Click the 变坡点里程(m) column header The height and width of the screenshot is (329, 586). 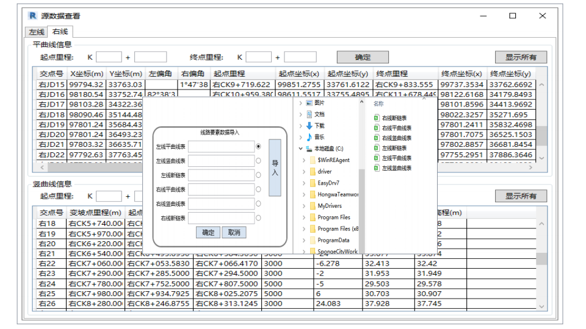click(x=96, y=213)
